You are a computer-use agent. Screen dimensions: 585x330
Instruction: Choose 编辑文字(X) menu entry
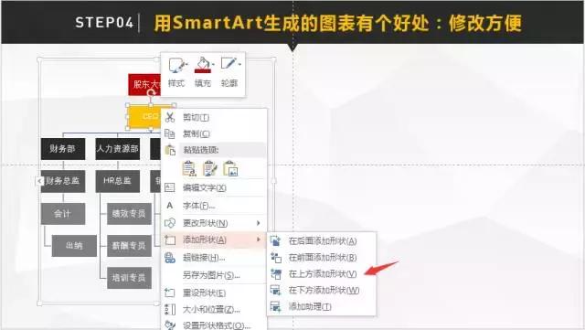(x=205, y=187)
